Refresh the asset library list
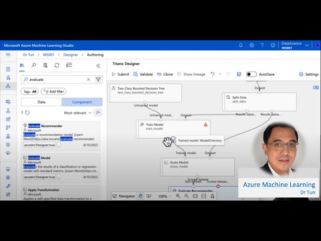321x241 pixels. pyautogui.click(x=57, y=65)
